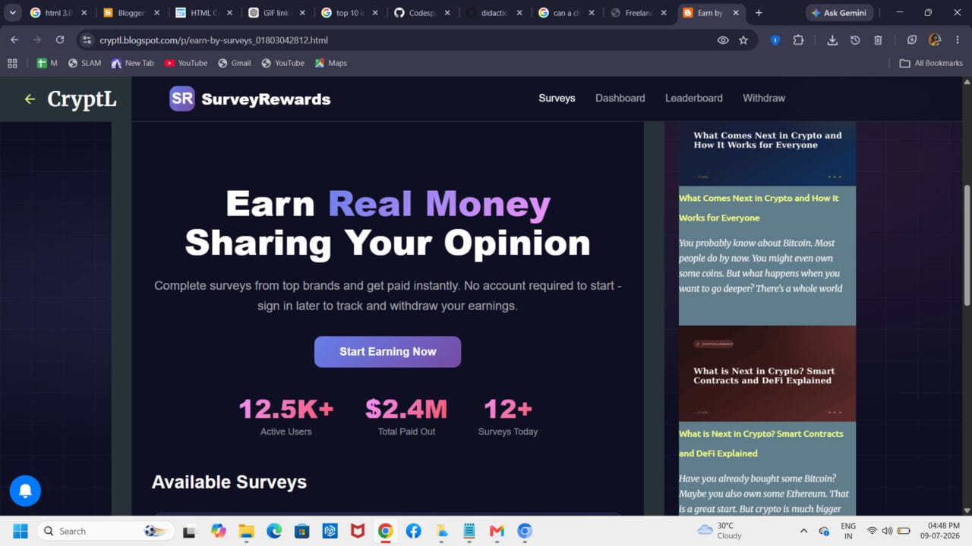Open the browser downloads icon
The width and height of the screenshot is (972, 546).
tap(832, 40)
